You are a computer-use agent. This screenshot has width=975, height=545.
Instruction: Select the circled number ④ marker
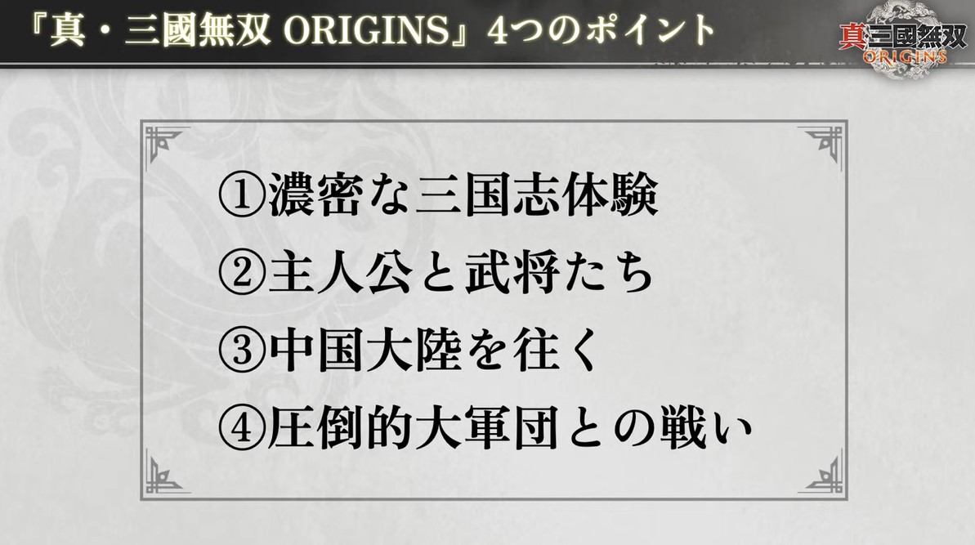[240, 430]
